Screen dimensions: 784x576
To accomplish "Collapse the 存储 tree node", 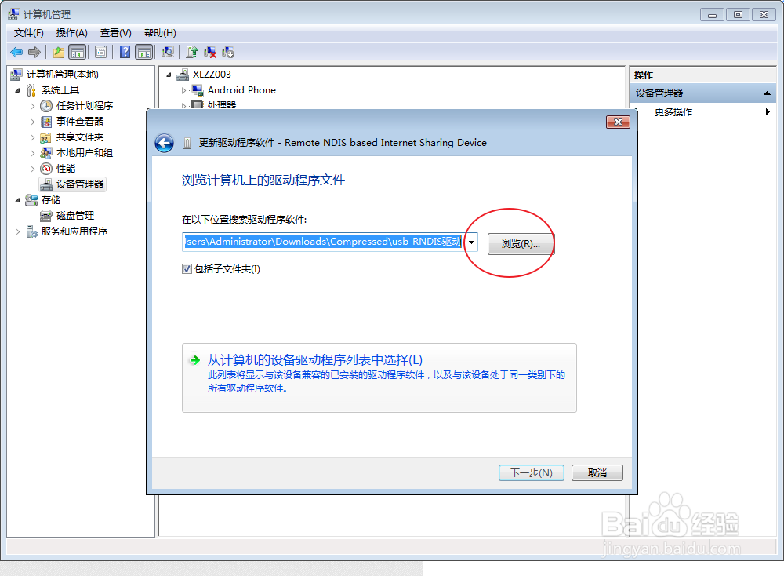I will click(x=17, y=200).
